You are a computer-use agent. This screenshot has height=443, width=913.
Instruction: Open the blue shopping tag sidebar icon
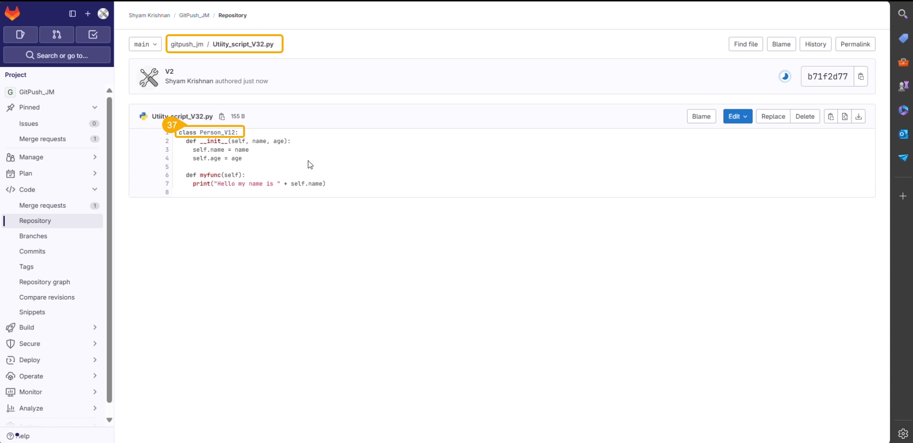coord(903,38)
